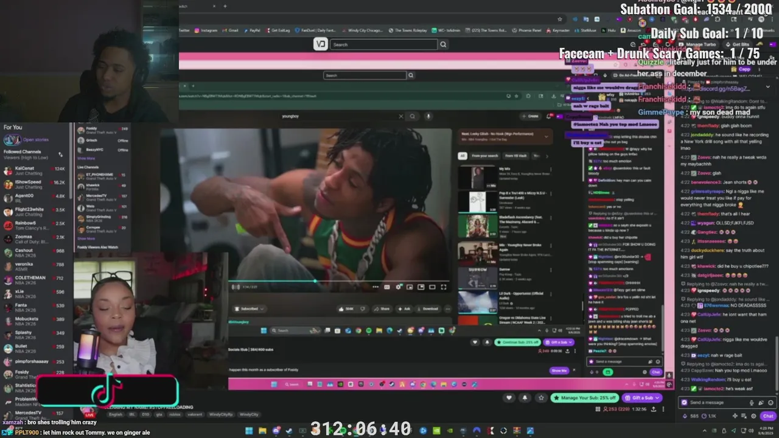Click the YouTube Ask button
Image resolution: width=779 pixels, height=438 pixels.
click(x=405, y=308)
